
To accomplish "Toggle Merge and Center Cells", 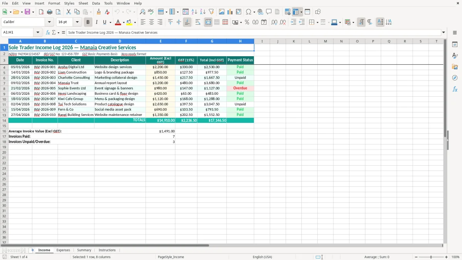I will (x=208, y=22).
